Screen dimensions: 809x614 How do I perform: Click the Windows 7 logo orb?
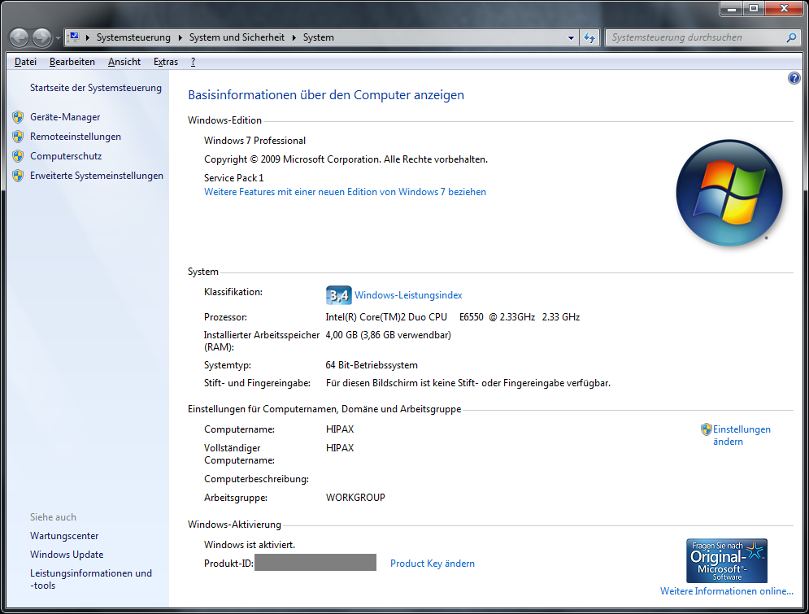pyautogui.click(x=729, y=193)
